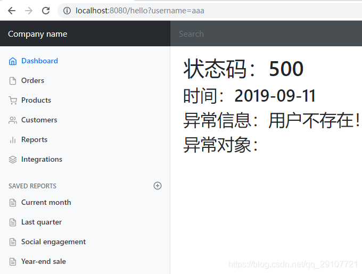Click the Integrations layers icon
Image resolution: width=362 pixels, height=274 pixels.
click(x=13, y=160)
